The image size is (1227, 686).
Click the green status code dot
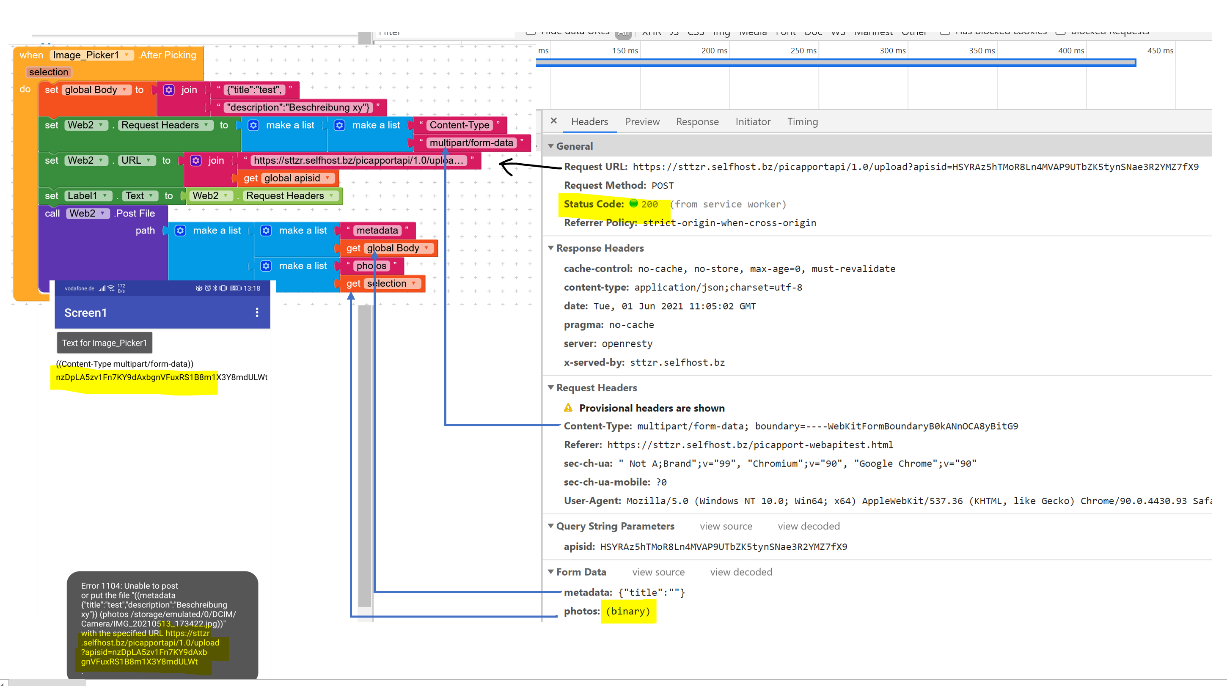click(633, 204)
